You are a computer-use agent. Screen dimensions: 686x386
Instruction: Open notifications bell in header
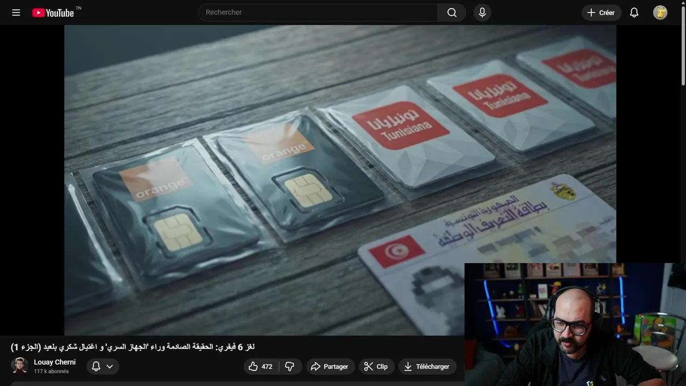coord(634,12)
